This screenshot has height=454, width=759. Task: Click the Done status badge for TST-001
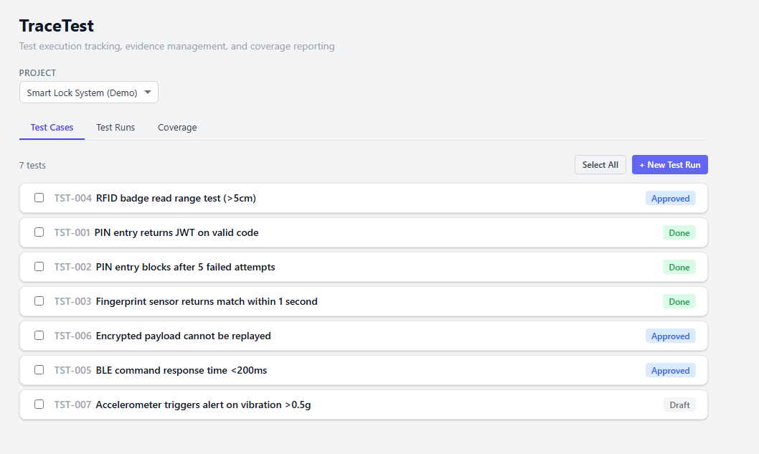pos(679,233)
